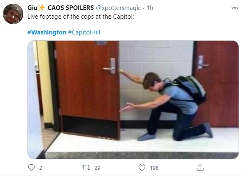Open Giu CAOS SPOILERS display name
244x176 pixels.
(61, 7)
